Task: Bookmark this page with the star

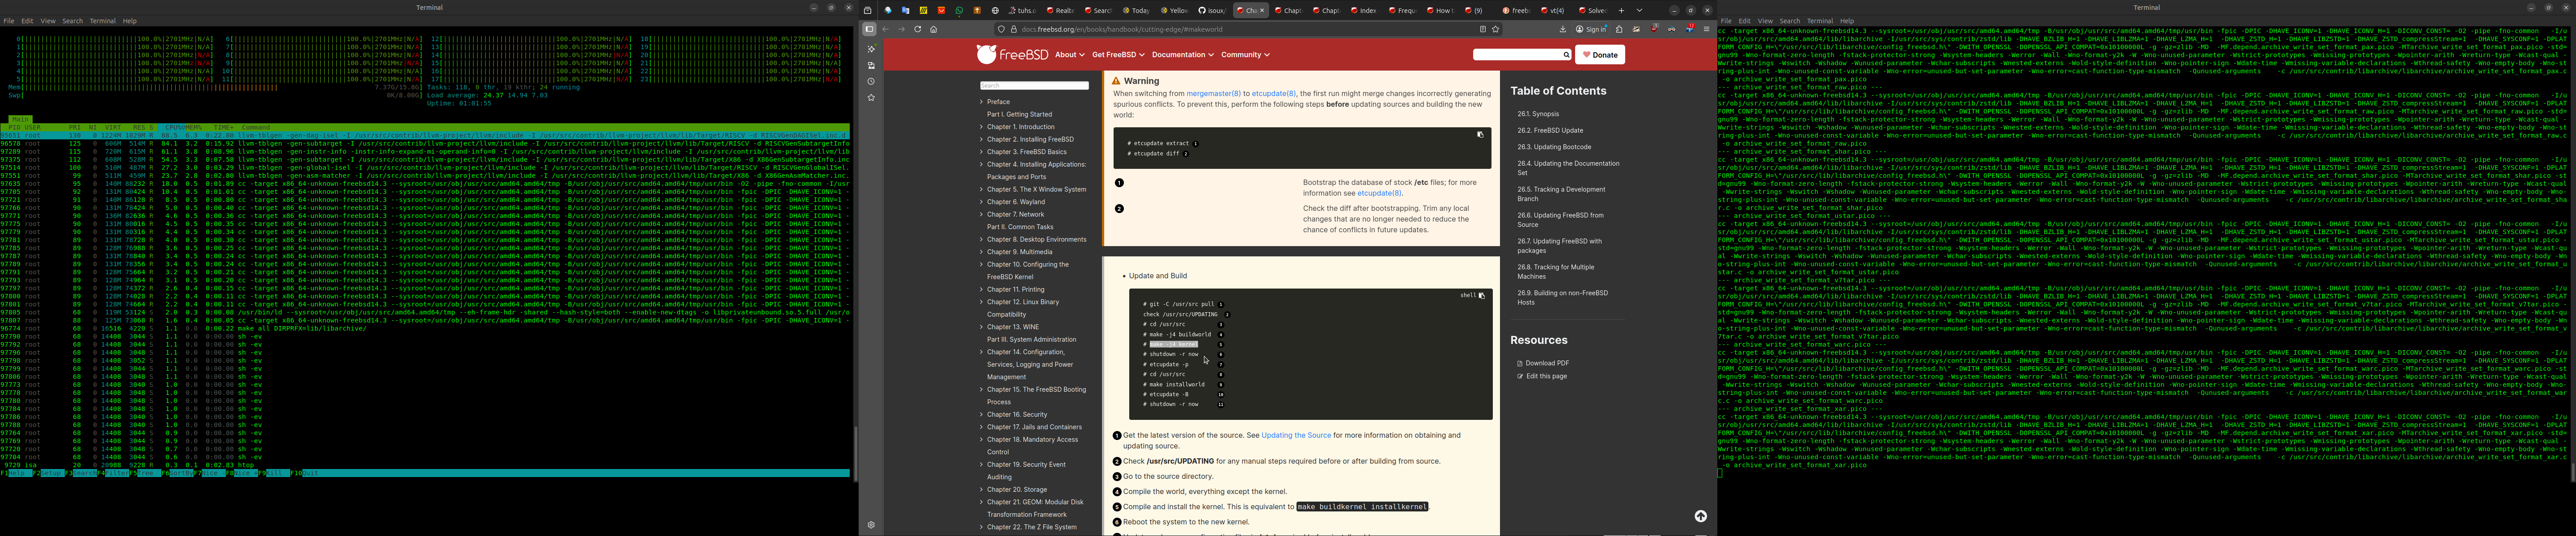Action: click(x=1495, y=29)
